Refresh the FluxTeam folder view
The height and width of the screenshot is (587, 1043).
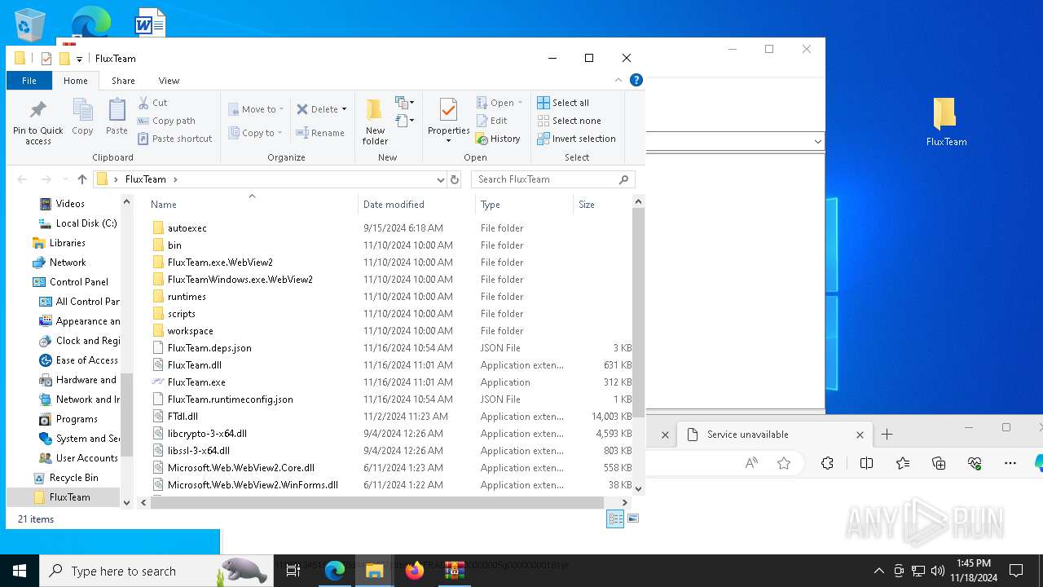(455, 179)
